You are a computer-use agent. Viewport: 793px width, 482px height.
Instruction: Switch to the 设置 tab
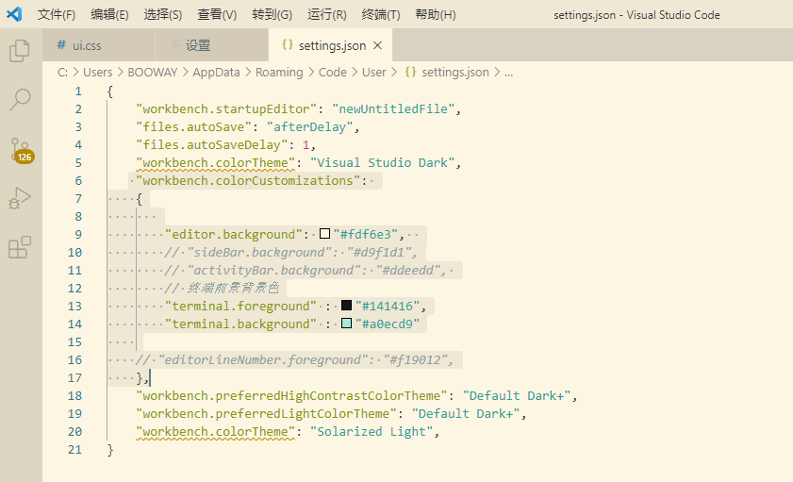(212, 45)
